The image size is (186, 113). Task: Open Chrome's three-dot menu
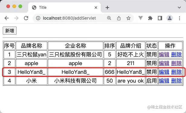[x=179, y=18]
